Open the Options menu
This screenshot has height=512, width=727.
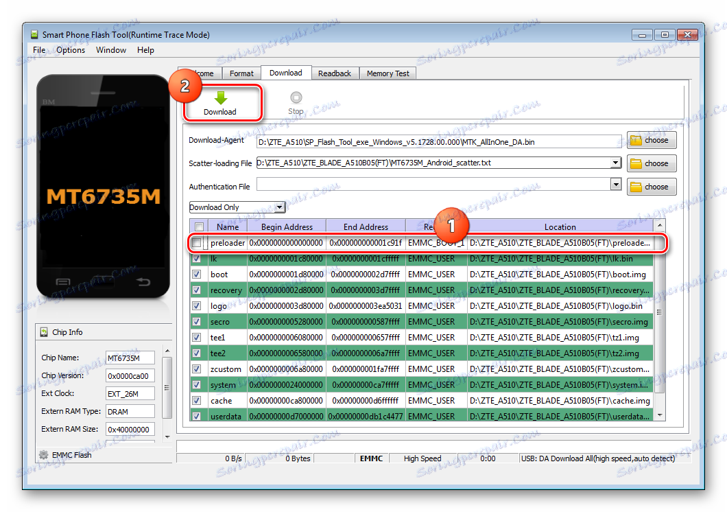pos(71,50)
